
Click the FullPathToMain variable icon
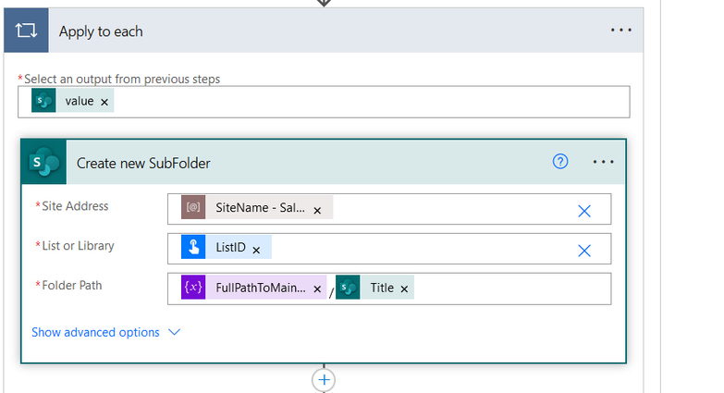pyautogui.click(x=193, y=288)
